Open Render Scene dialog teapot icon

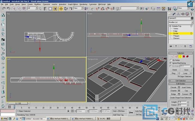click(175, 9)
